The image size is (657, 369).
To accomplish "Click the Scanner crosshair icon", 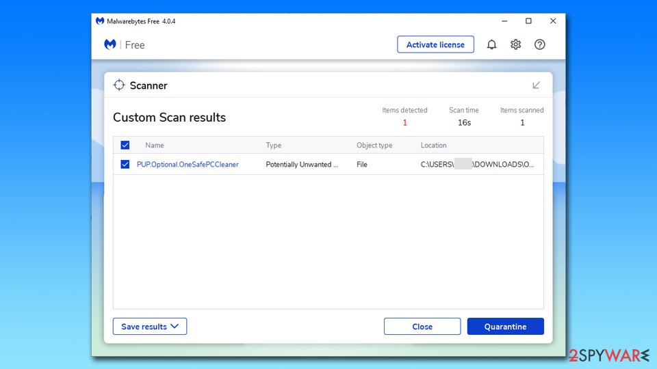I will click(119, 85).
